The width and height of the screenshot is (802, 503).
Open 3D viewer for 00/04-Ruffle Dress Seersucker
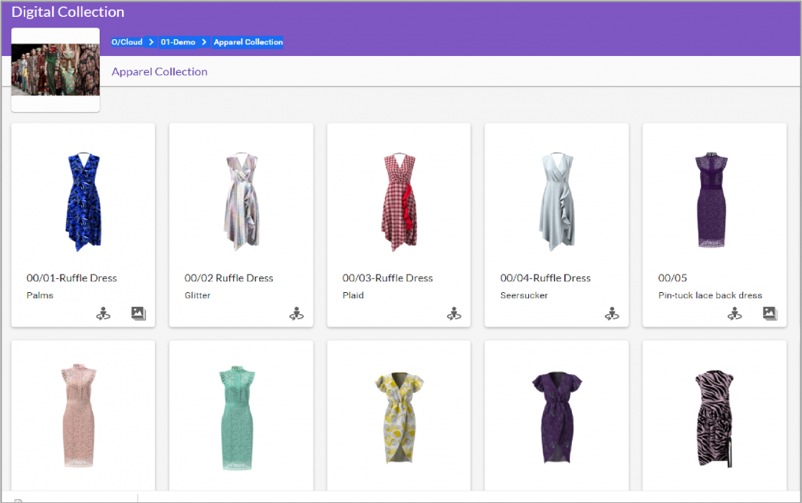coord(612,313)
